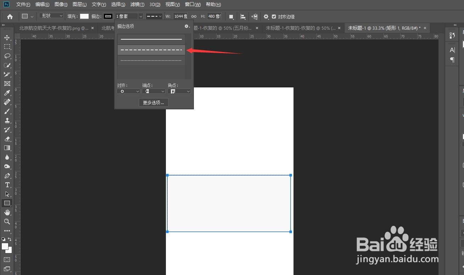Image resolution: width=464 pixels, height=275 pixels.
Task: Select the Sponge/Dodge tool
Action: point(7,166)
